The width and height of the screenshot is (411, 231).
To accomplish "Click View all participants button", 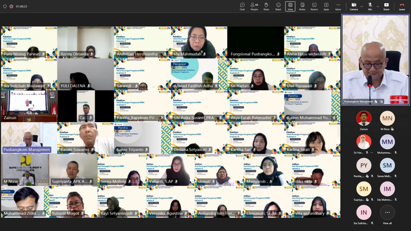I will pyautogui.click(x=387, y=215).
